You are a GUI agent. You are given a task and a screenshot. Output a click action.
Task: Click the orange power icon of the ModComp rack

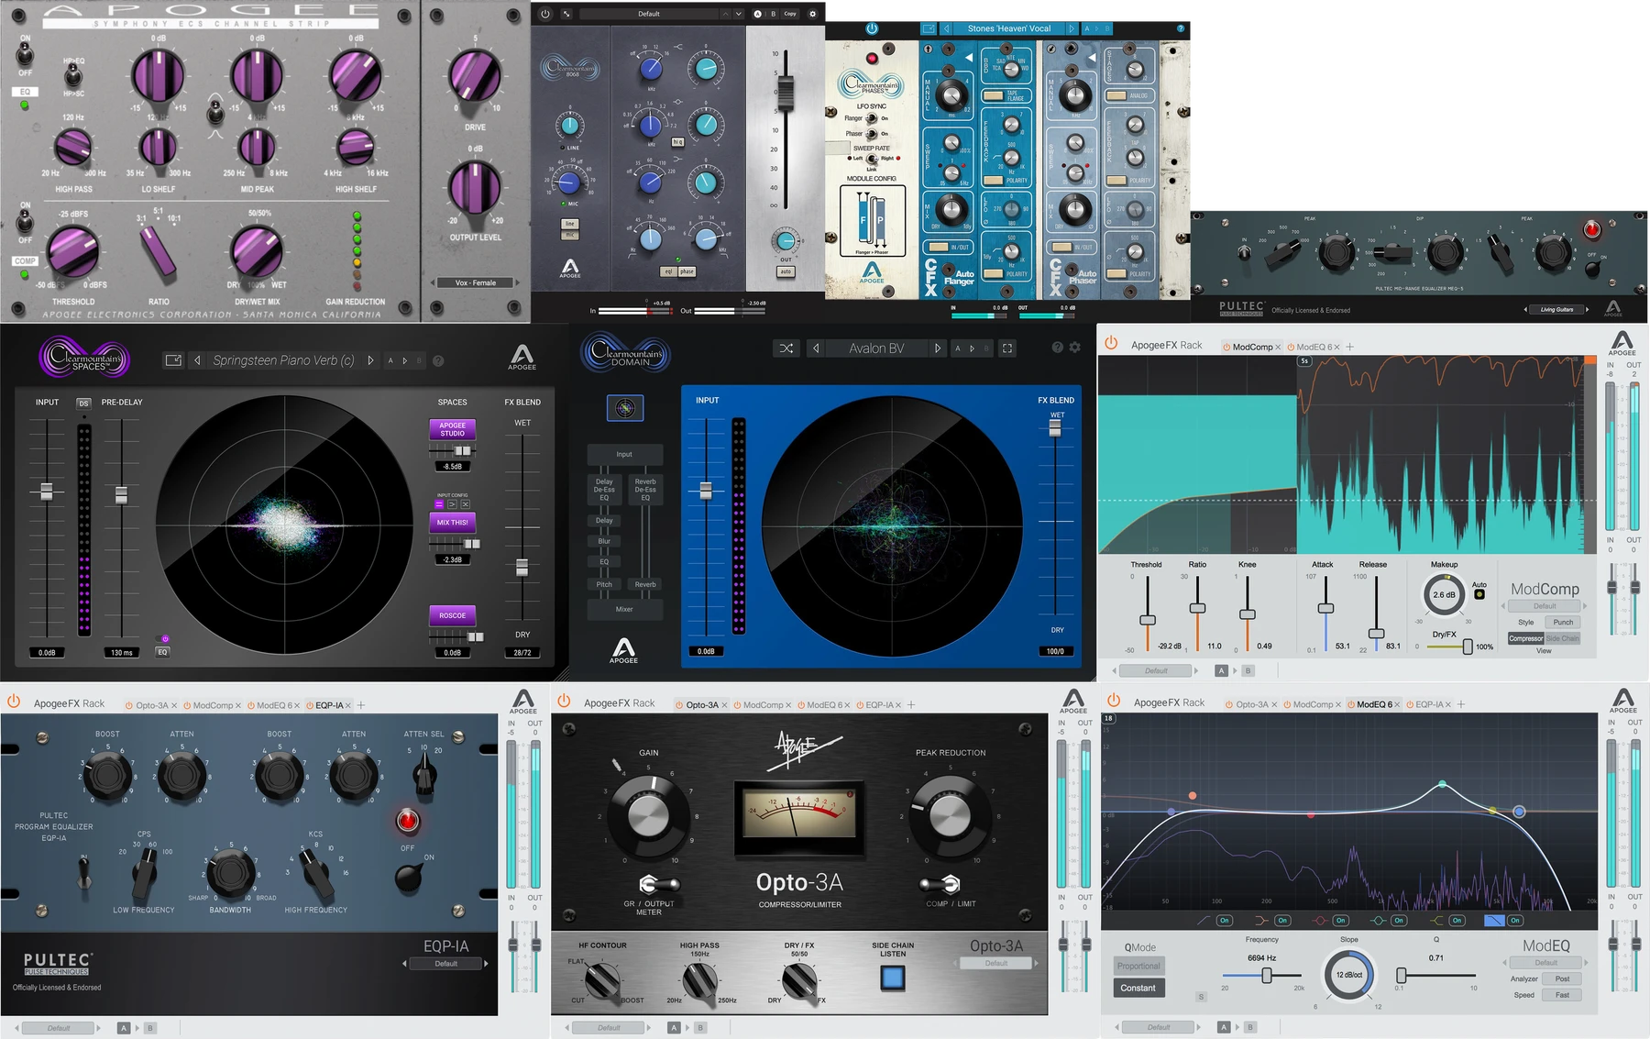point(1111,343)
